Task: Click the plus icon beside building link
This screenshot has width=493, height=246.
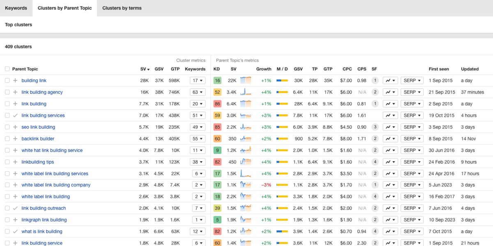Action: 15,81
